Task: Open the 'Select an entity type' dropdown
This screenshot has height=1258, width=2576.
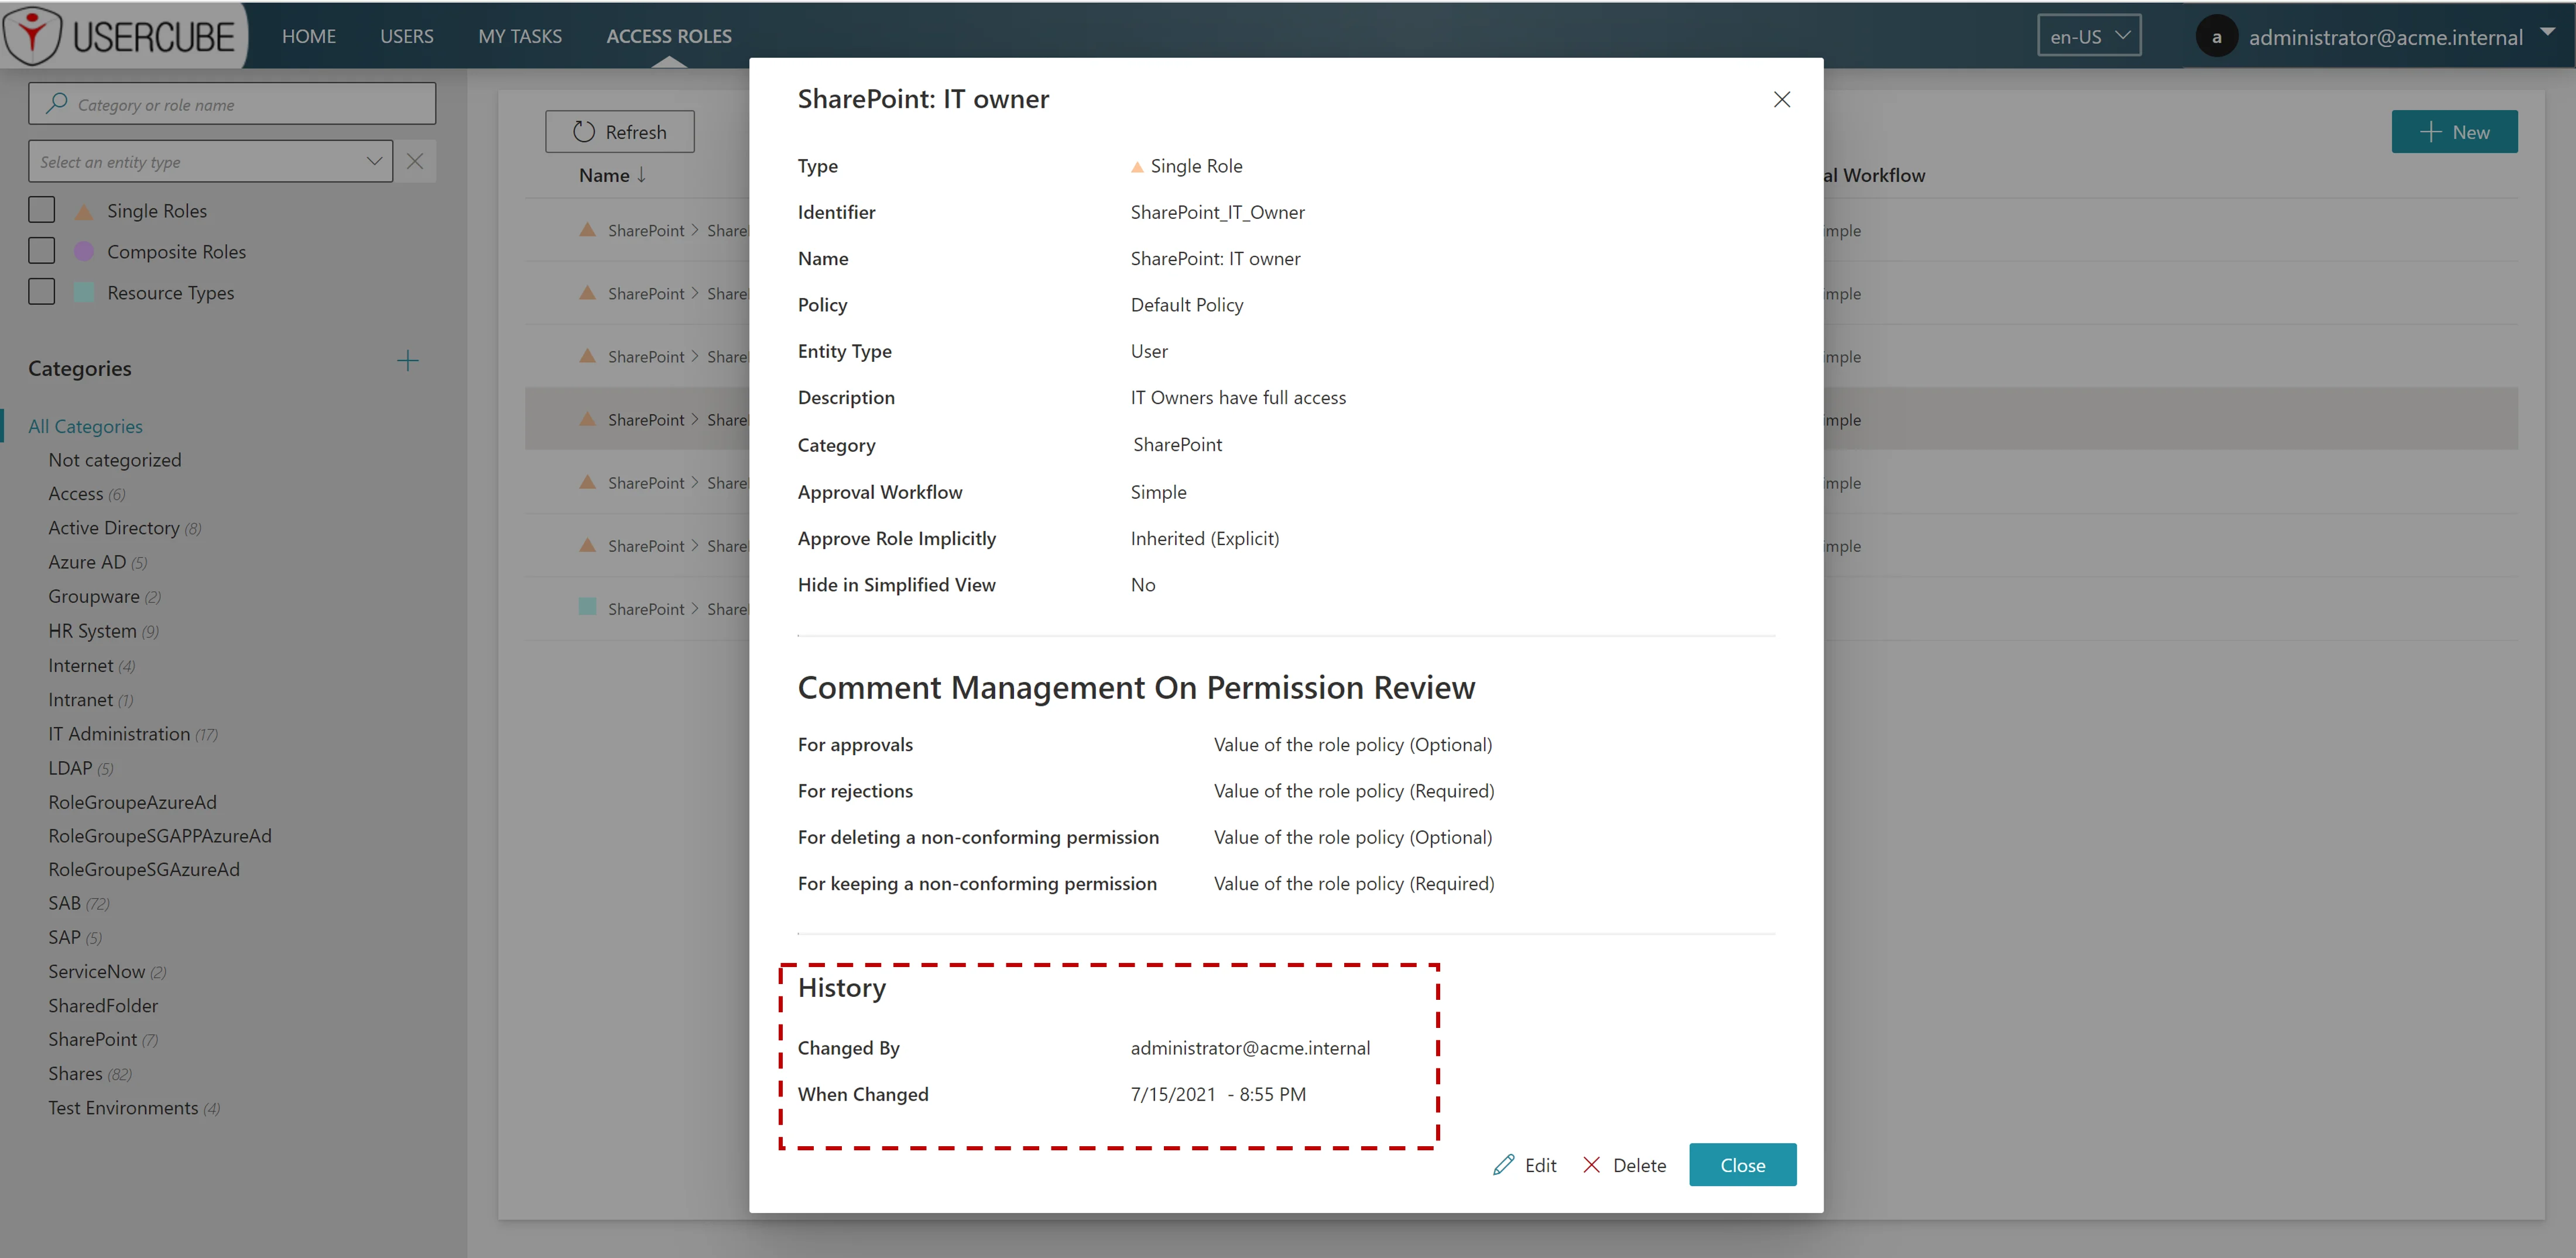Action: tap(210, 161)
